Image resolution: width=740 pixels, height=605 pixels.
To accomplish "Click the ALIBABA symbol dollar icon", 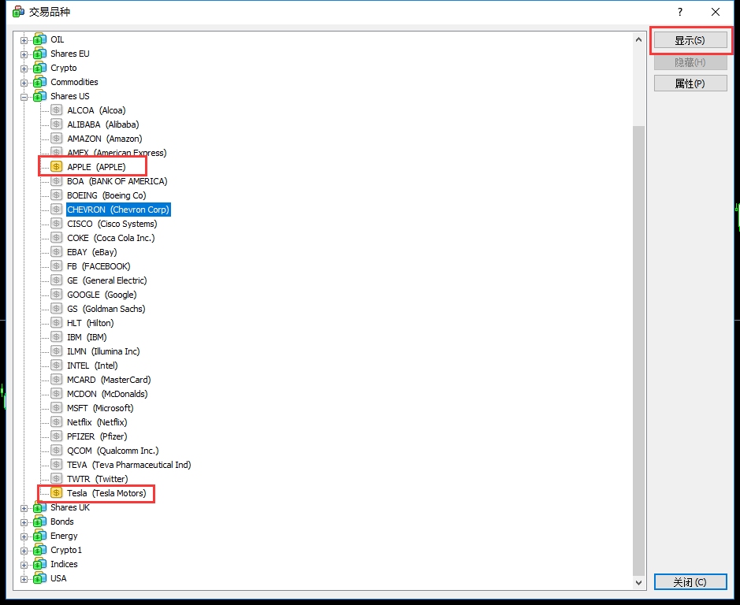I will [57, 124].
